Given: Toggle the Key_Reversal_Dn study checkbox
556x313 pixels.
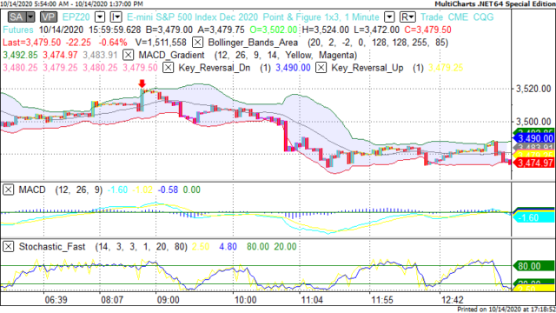Looking at the screenshot, I should click(168, 68).
